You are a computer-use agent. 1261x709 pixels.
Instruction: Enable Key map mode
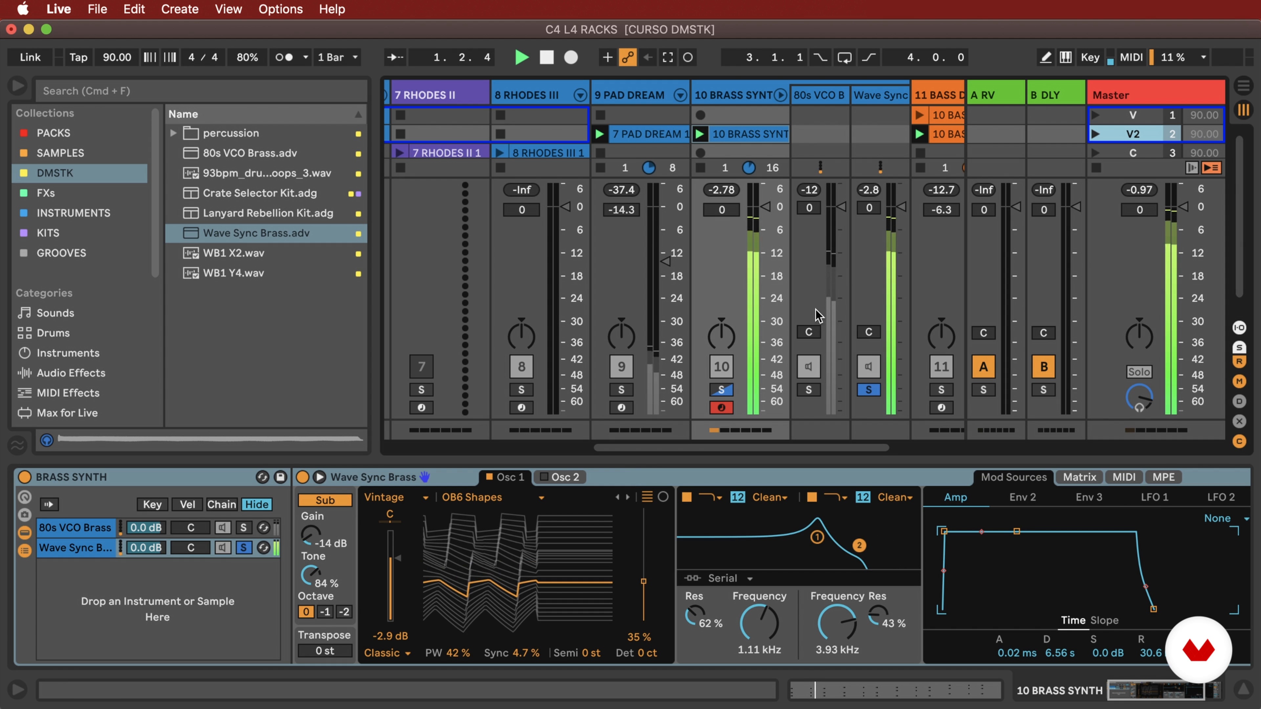coord(1090,57)
